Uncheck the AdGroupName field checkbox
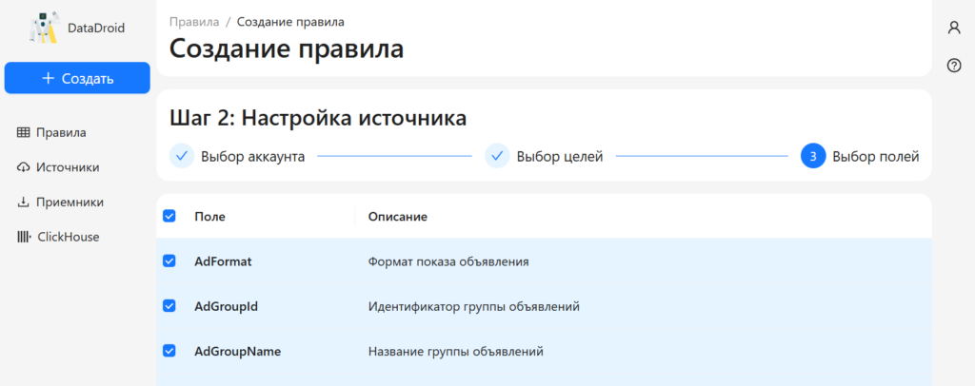 tap(169, 351)
